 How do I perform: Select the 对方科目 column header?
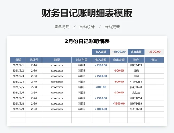[x=81, y=60]
